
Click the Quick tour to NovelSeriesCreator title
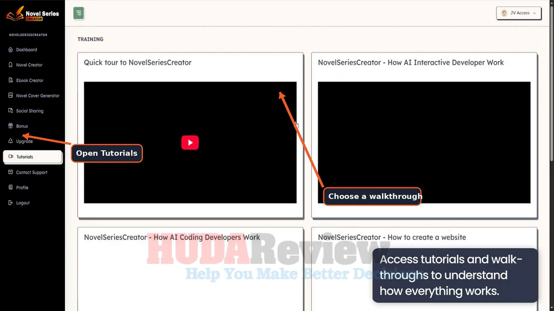[137, 63]
